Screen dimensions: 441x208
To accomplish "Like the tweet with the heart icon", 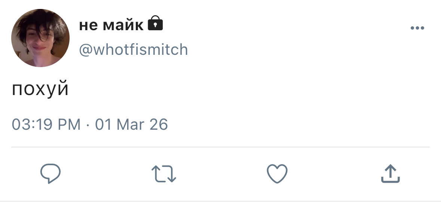I will [277, 174].
